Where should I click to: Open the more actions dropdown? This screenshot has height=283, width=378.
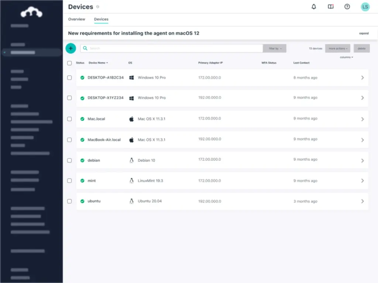pyautogui.click(x=337, y=48)
